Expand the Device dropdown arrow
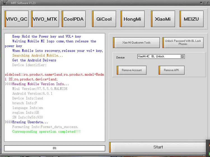 click(182, 56)
